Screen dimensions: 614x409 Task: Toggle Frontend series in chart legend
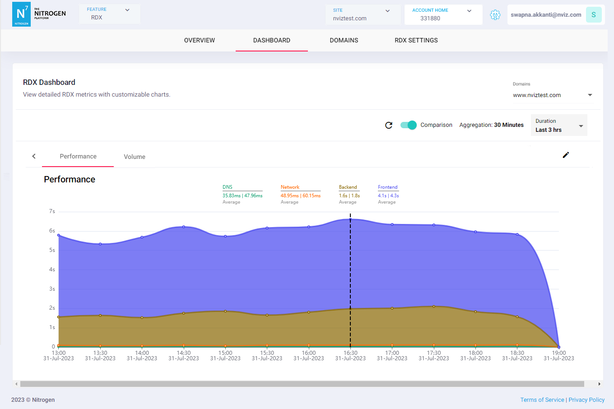pos(387,187)
